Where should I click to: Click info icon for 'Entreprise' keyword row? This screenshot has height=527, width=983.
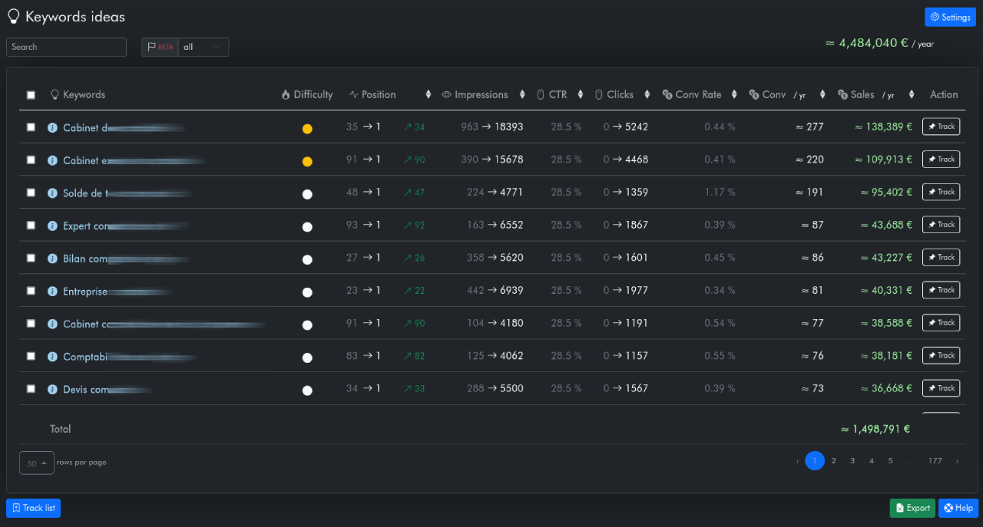click(52, 291)
